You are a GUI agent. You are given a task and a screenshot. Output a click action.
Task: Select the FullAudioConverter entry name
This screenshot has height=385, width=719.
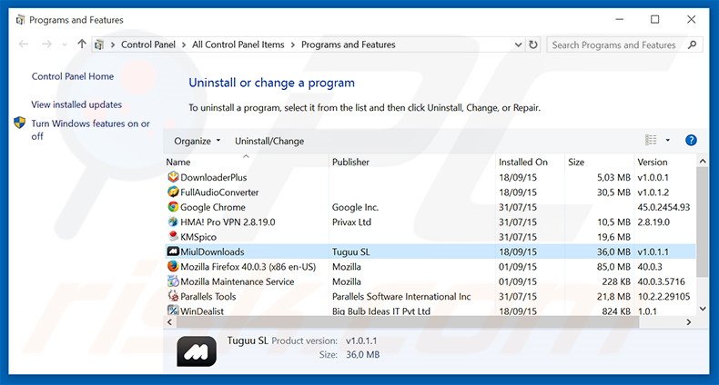tap(219, 192)
